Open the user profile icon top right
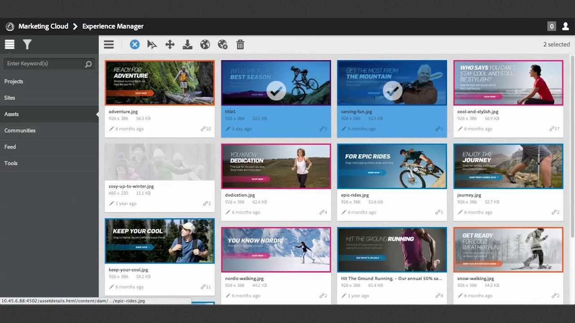 (565, 26)
